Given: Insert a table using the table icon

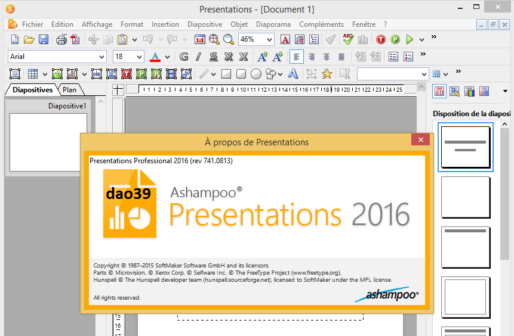Looking at the screenshot, I should (32, 74).
